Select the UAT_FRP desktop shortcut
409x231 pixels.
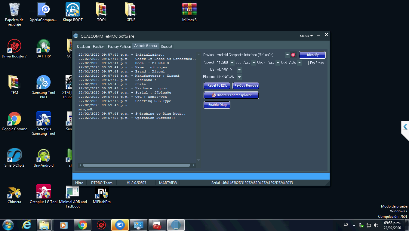[44, 49]
